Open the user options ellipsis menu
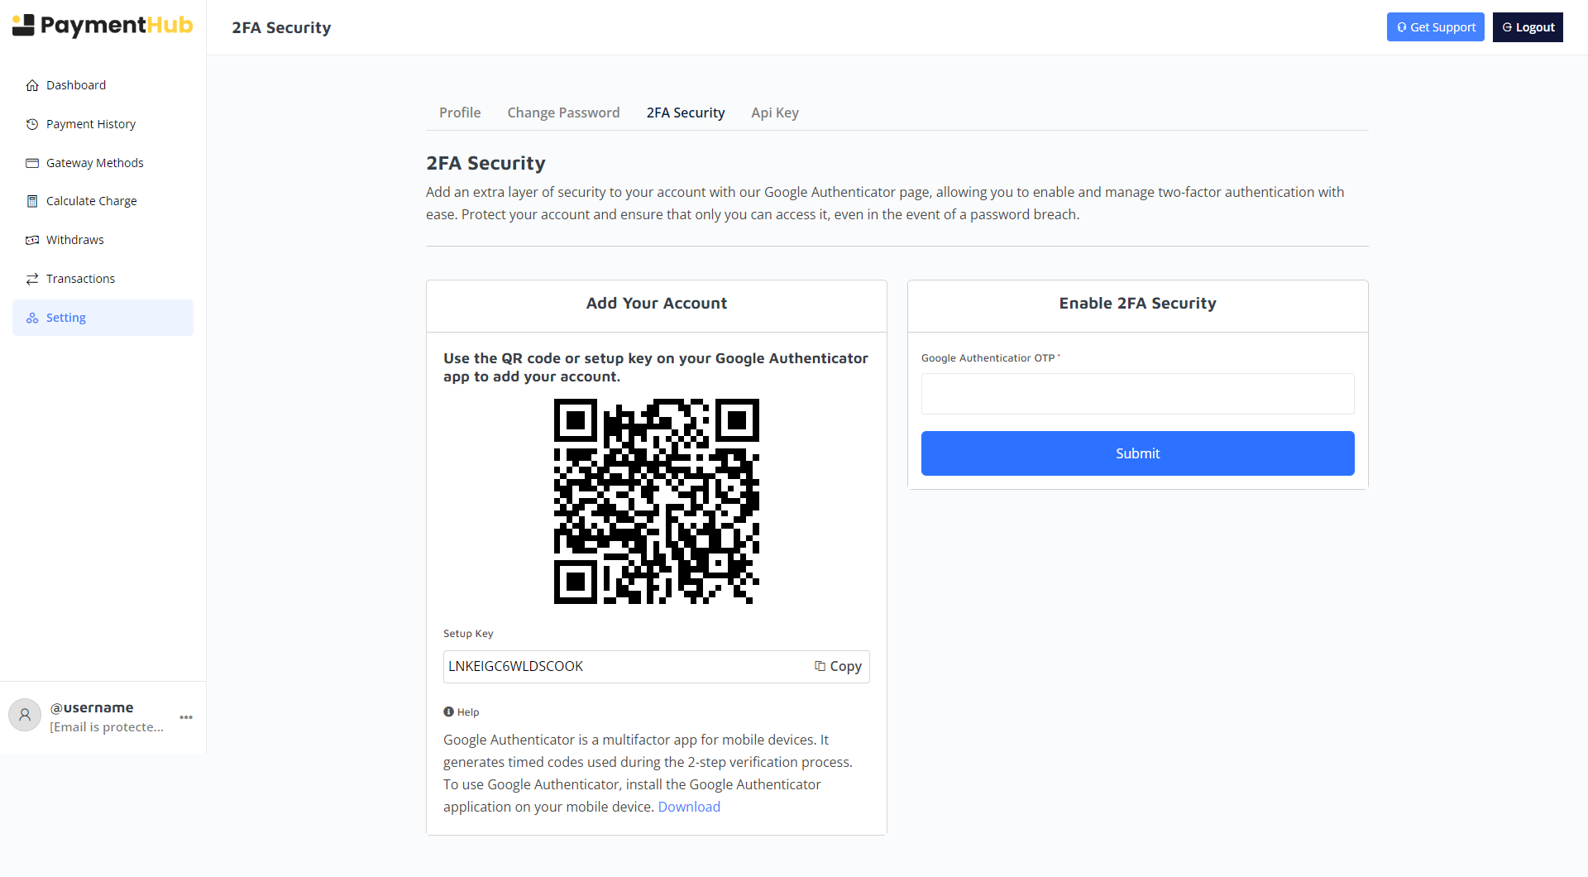Viewport: 1588px width, 877px height. 186,717
